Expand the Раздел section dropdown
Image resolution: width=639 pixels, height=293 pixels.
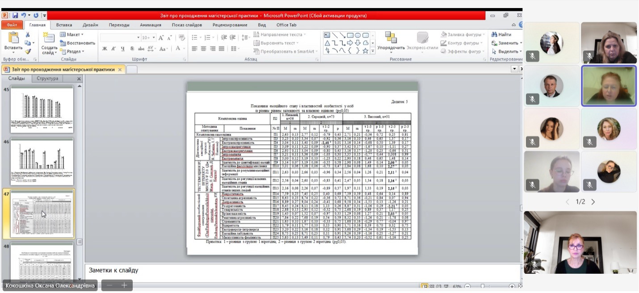[72, 51]
